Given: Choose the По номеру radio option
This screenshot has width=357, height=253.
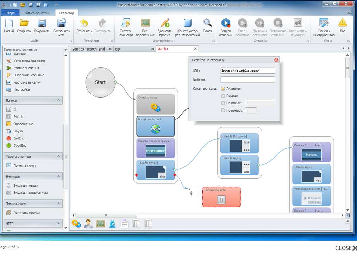Looking at the screenshot, I should pyautogui.click(x=223, y=111).
